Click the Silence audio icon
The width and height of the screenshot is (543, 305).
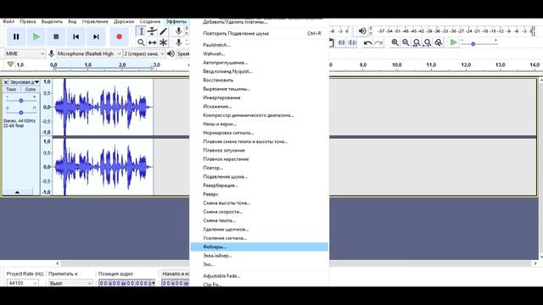pos(352,42)
